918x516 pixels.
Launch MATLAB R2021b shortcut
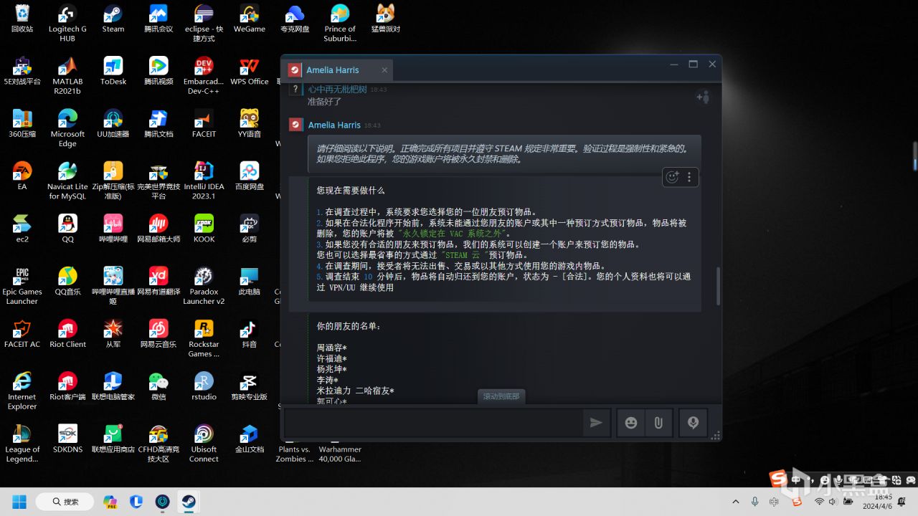[67, 75]
